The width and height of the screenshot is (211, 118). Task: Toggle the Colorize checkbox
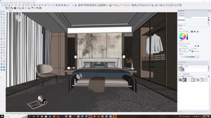pos(192,49)
